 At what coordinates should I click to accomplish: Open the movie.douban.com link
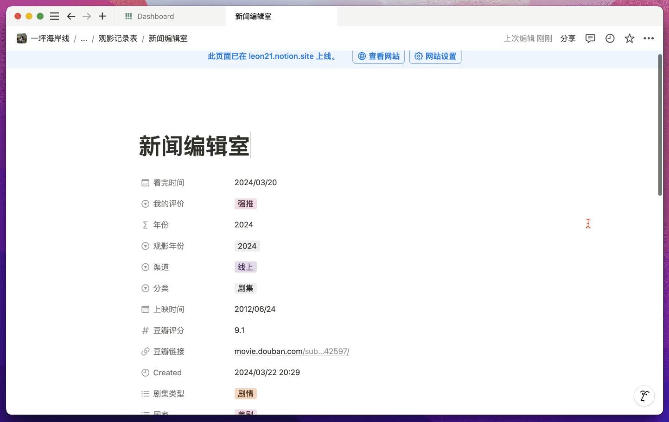[x=292, y=351]
